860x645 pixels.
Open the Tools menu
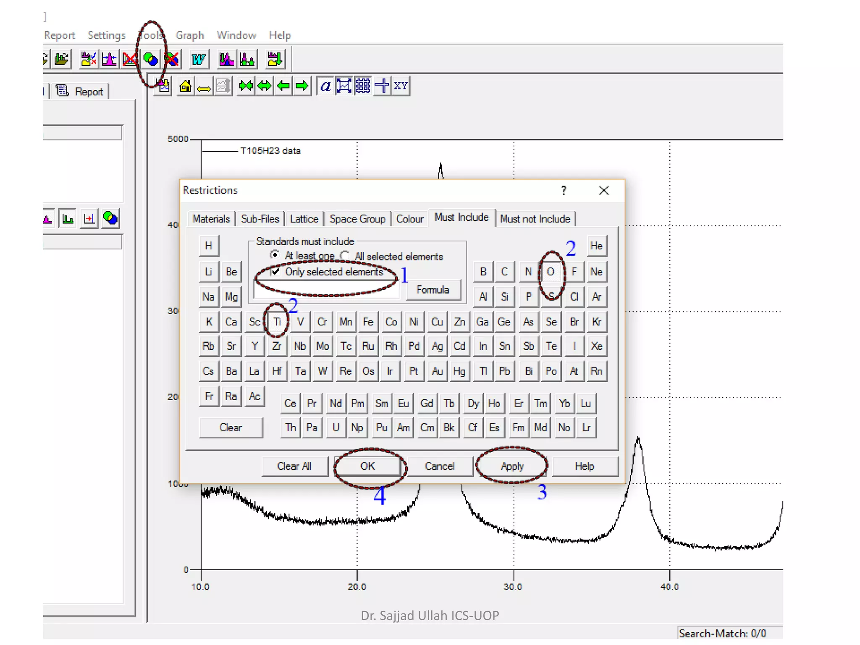click(151, 35)
